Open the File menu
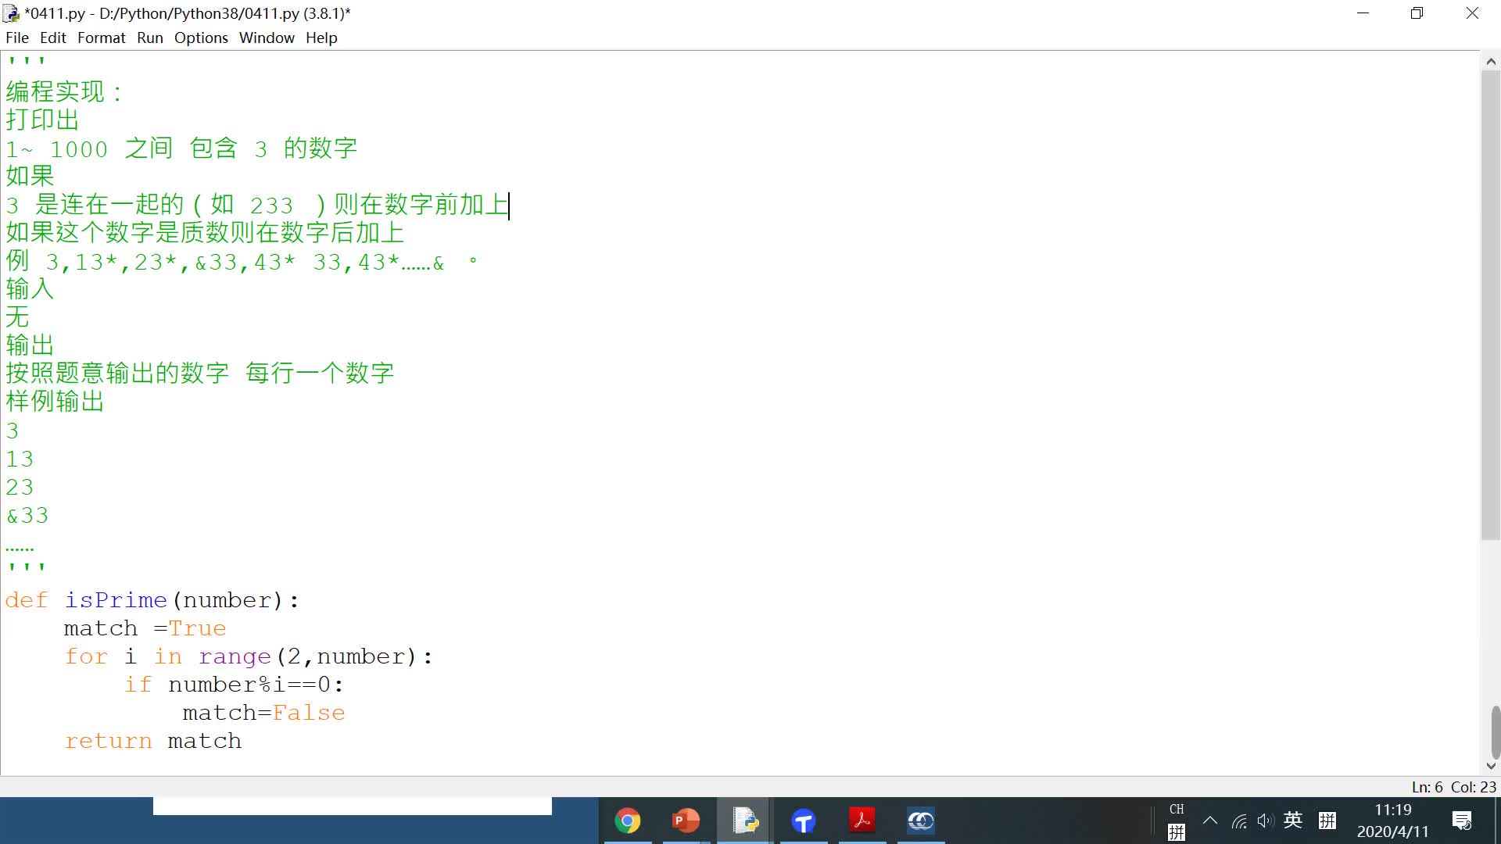Image resolution: width=1501 pixels, height=844 pixels. 17,38
